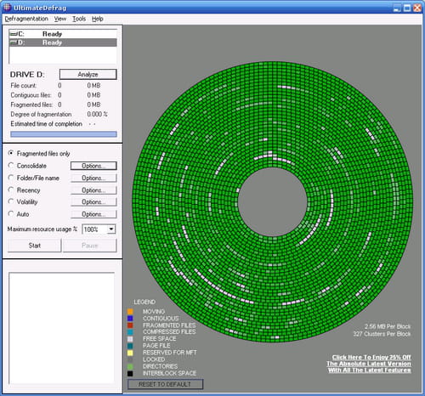Click the "2.56 MB Per Block" text
Screen dimensions: 425x396
388,326
